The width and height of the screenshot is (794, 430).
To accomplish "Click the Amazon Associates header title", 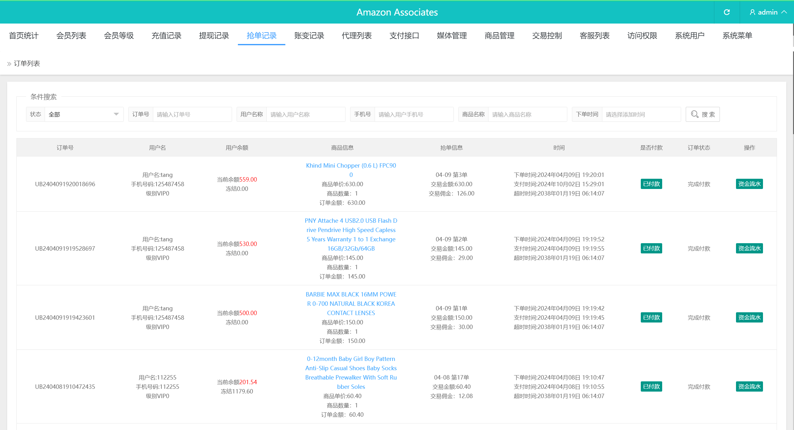I will pos(397,12).
